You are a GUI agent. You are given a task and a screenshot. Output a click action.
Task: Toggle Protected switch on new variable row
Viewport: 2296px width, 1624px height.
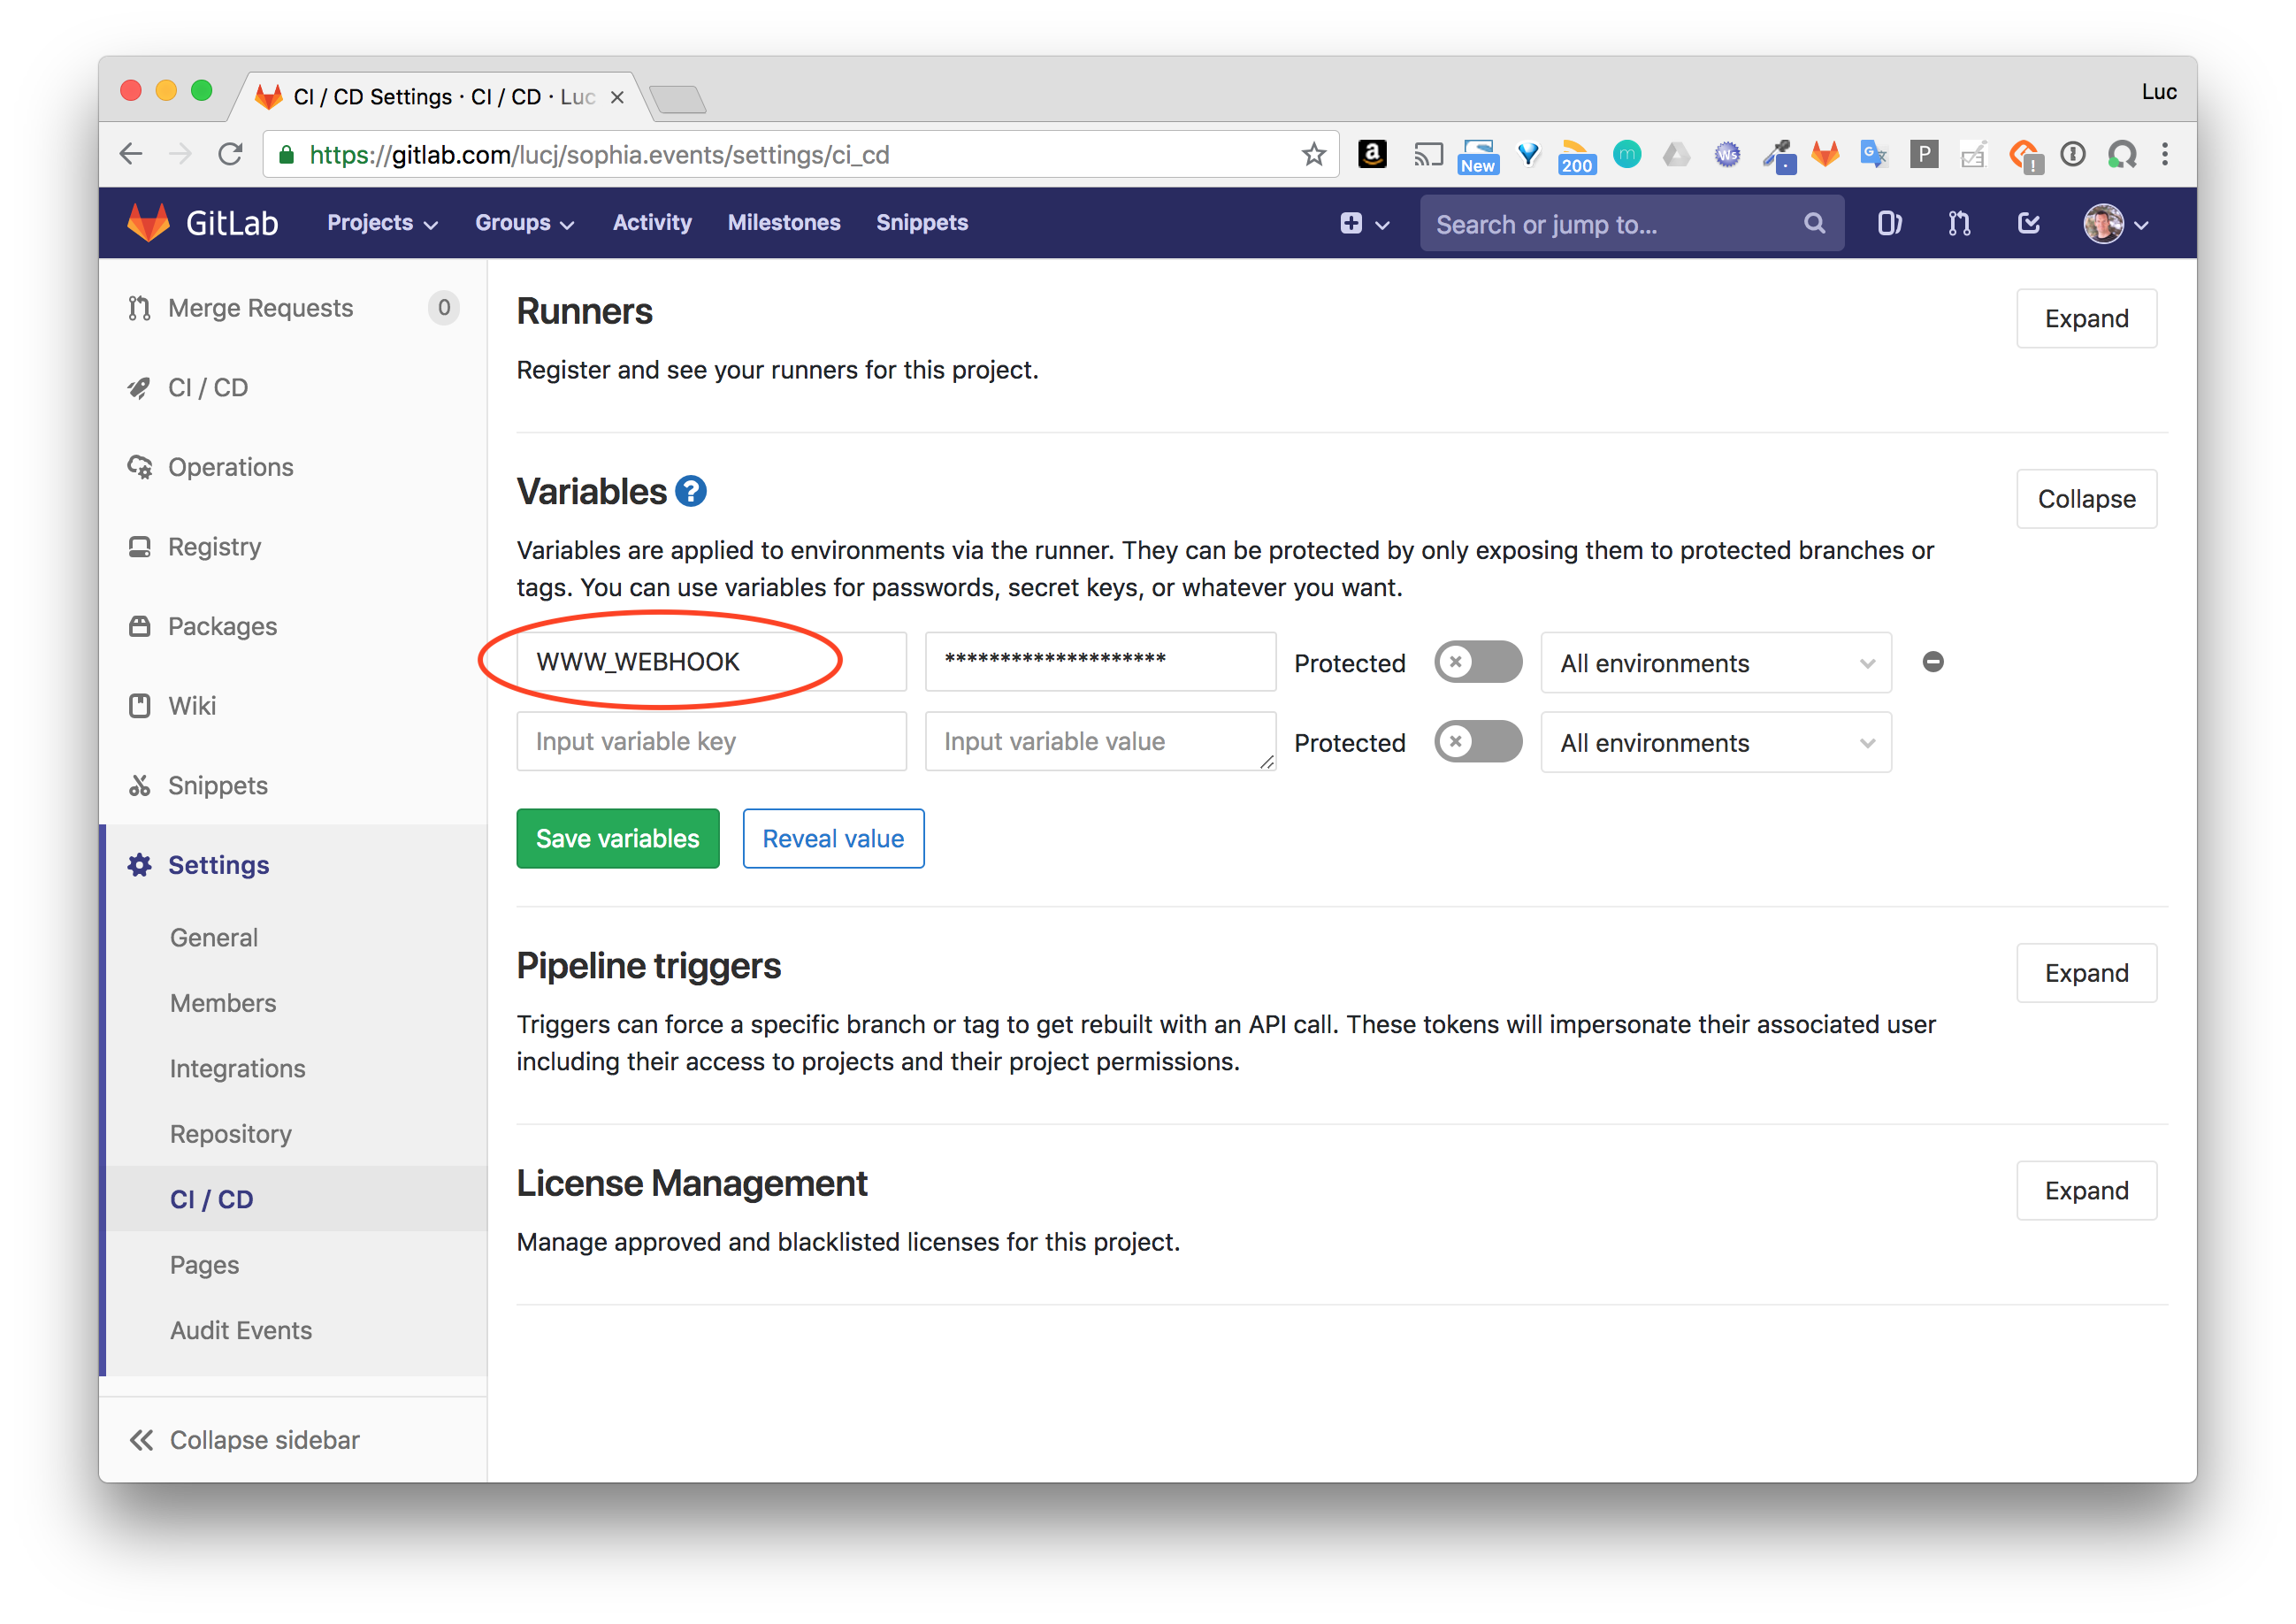pyautogui.click(x=1477, y=742)
